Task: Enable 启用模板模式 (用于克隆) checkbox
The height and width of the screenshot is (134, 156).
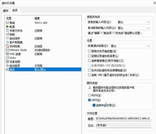Action: coord(89,60)
